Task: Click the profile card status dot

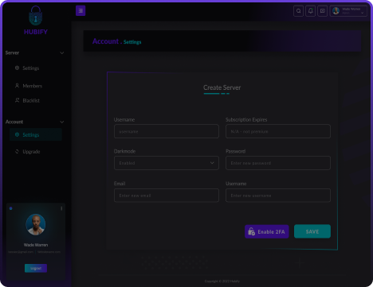Action: click(x=11, y=208)
